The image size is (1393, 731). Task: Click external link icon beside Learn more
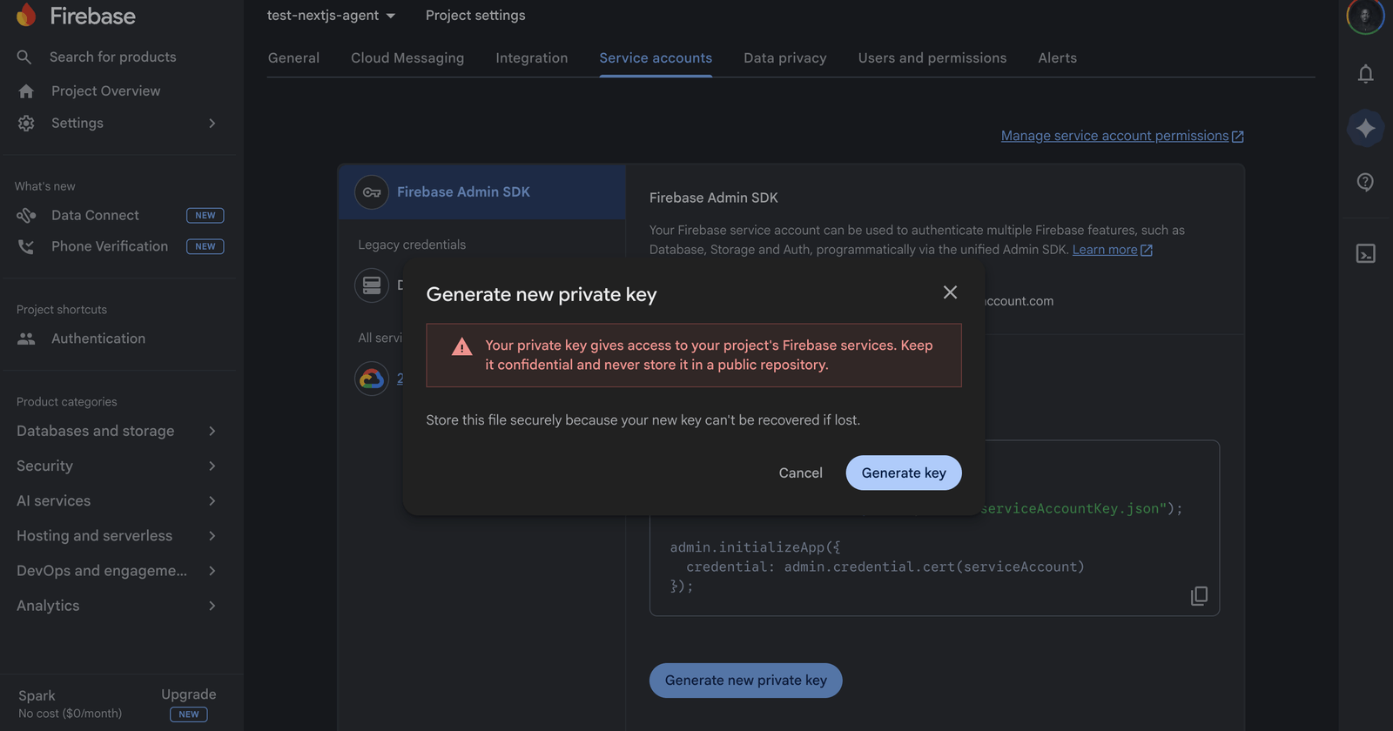click(x=1147, y=251)
